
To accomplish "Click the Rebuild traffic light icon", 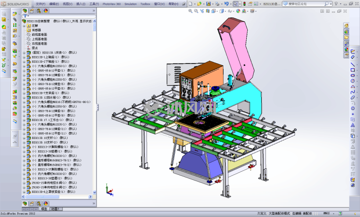I will (x=245, y=4).
